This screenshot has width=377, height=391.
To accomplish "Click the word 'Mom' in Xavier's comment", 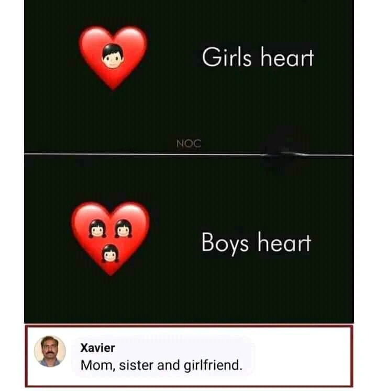I will pyautogui.click(x=97, y=365).
